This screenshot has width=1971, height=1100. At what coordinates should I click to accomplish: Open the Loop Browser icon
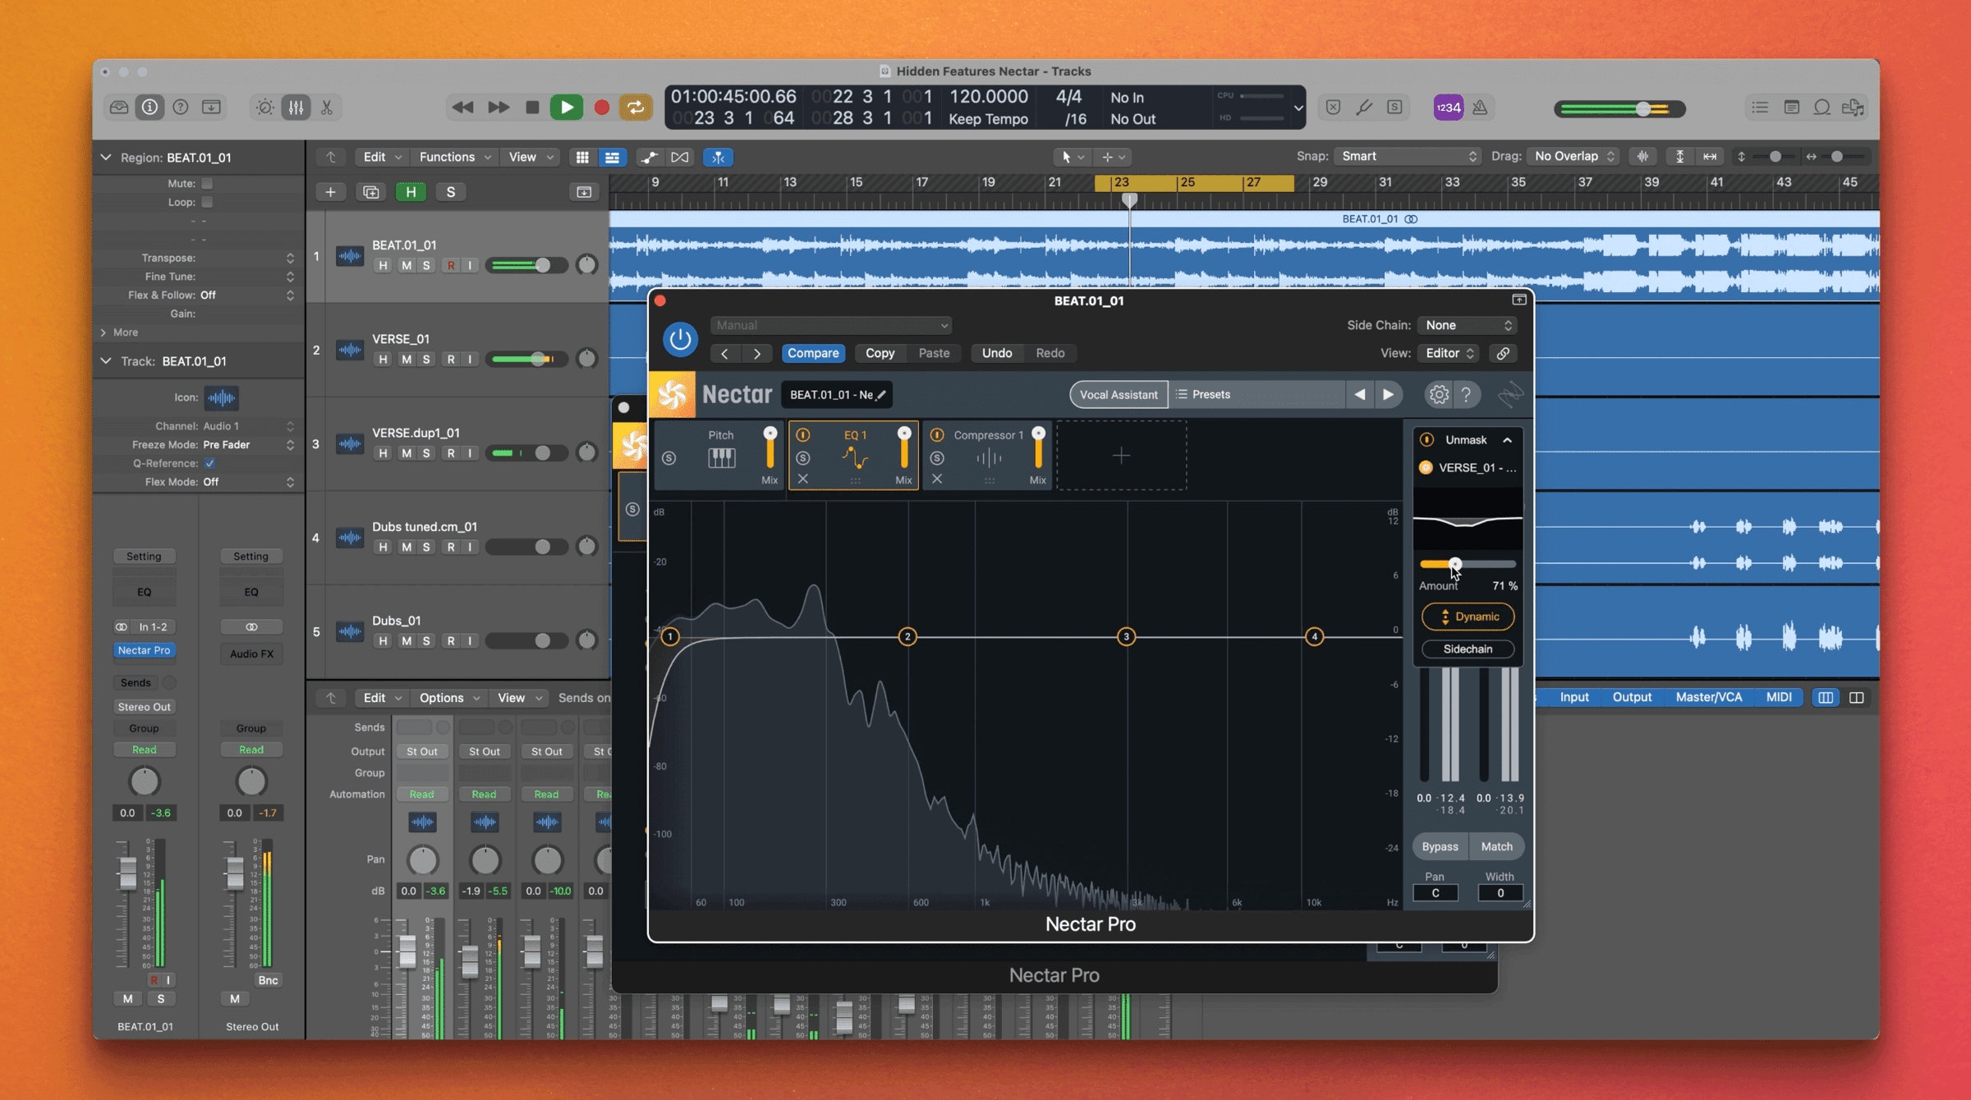(1822, 108)
